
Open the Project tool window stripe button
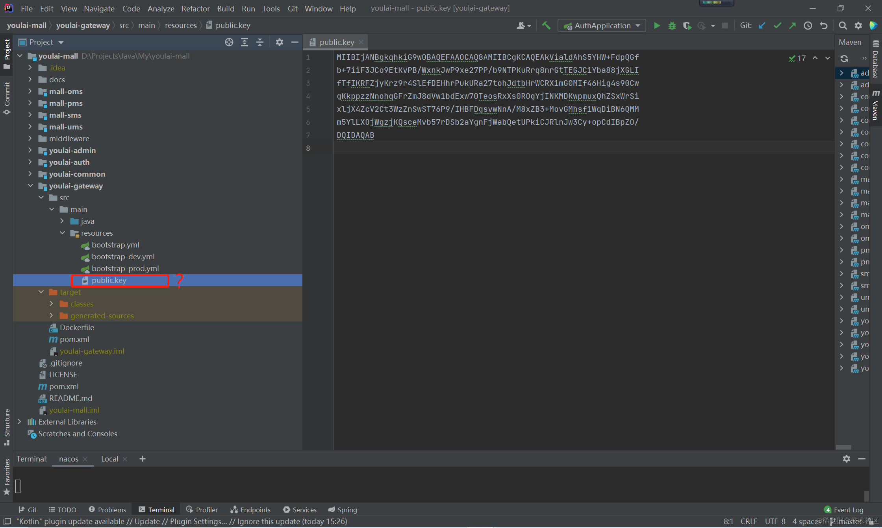tap(7, 54)
